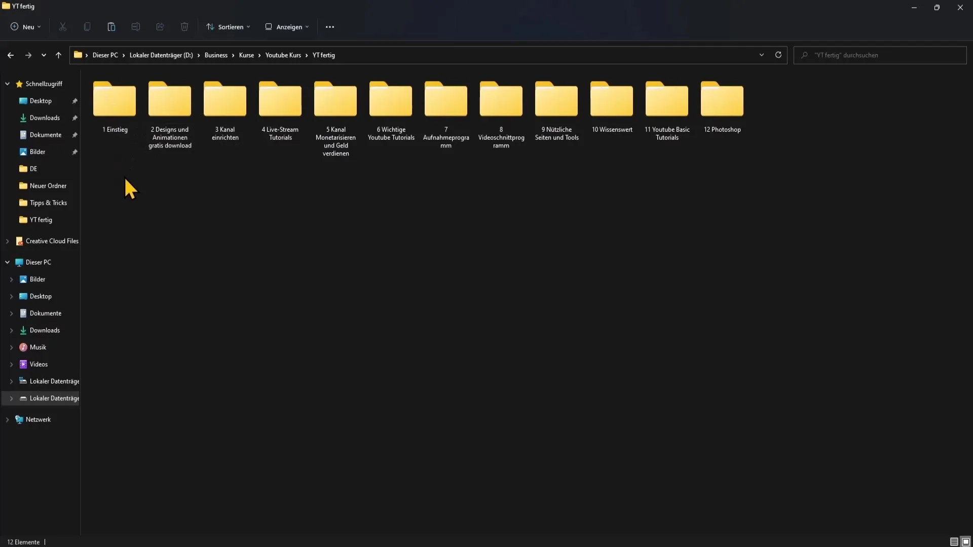Click the Copy icon in toolbar
The height and width of the screenshot is (547, 973).
tap(87, 27)
